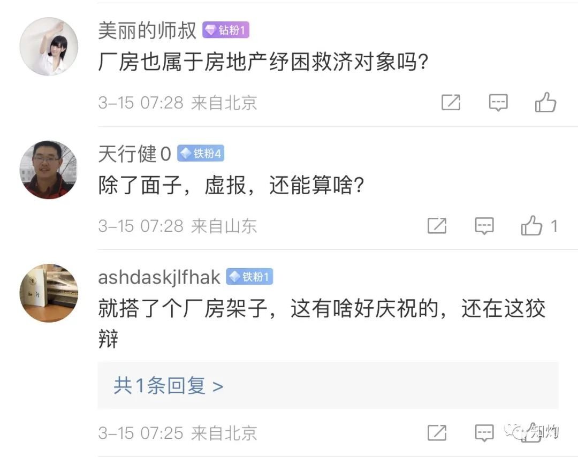Select the comment text 除了面子，虚报，还能算啥?
Image resolution: width=578 pixels, height=457 pixels.
coord(231,185)
